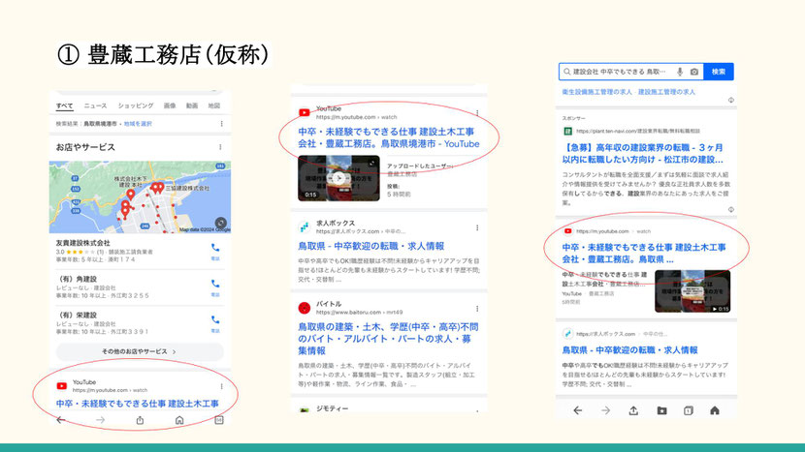Tap the microphone voice search icon
The image size is (805, 452).
[x=680, y=72]
